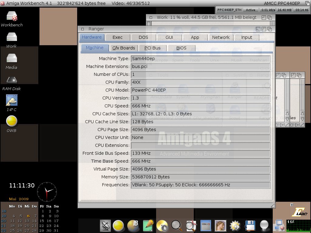Select the Gfx Boards subtab

(124, 48)
